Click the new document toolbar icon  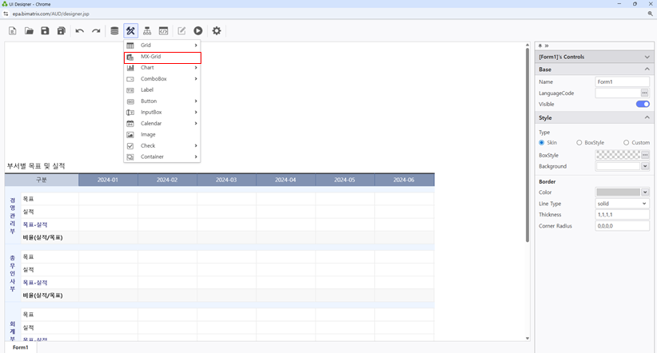tap(13, 30)
